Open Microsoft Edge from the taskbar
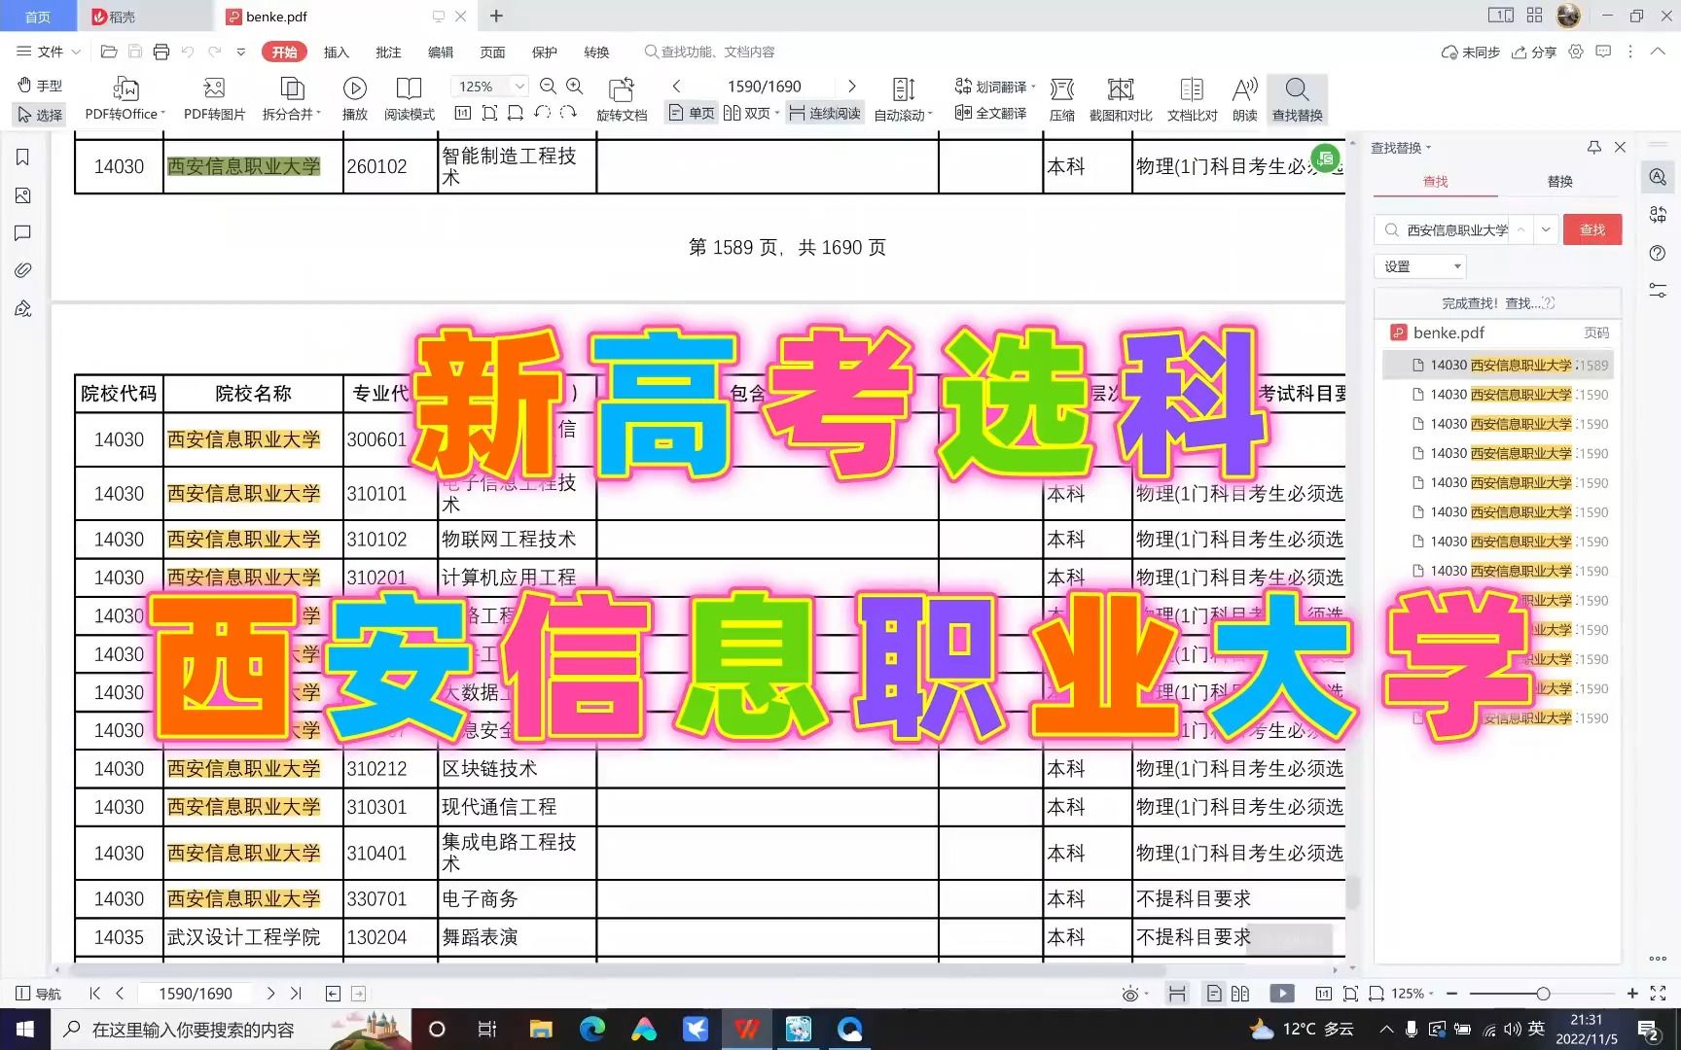Image resolution: width=1681 pixels, height=1050 pixels. [591, 1029]
